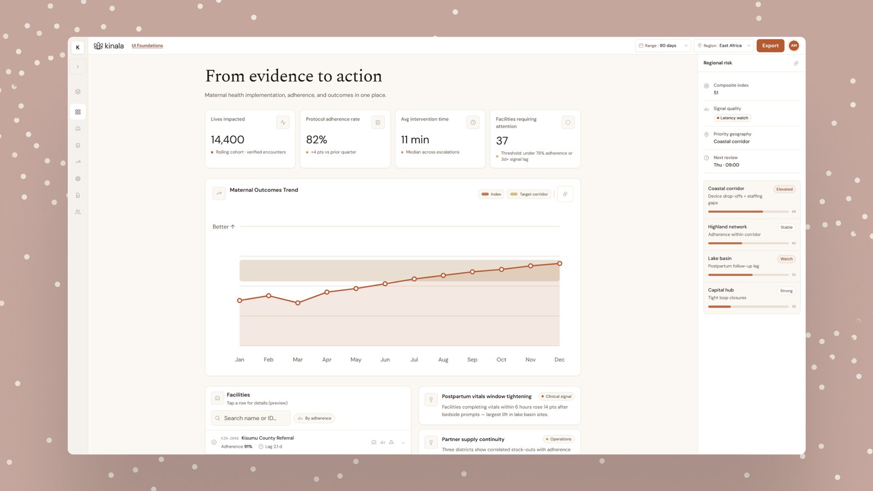Click the Latency watch chip
This screenshot has height=491, width=873.
(732, 118)
